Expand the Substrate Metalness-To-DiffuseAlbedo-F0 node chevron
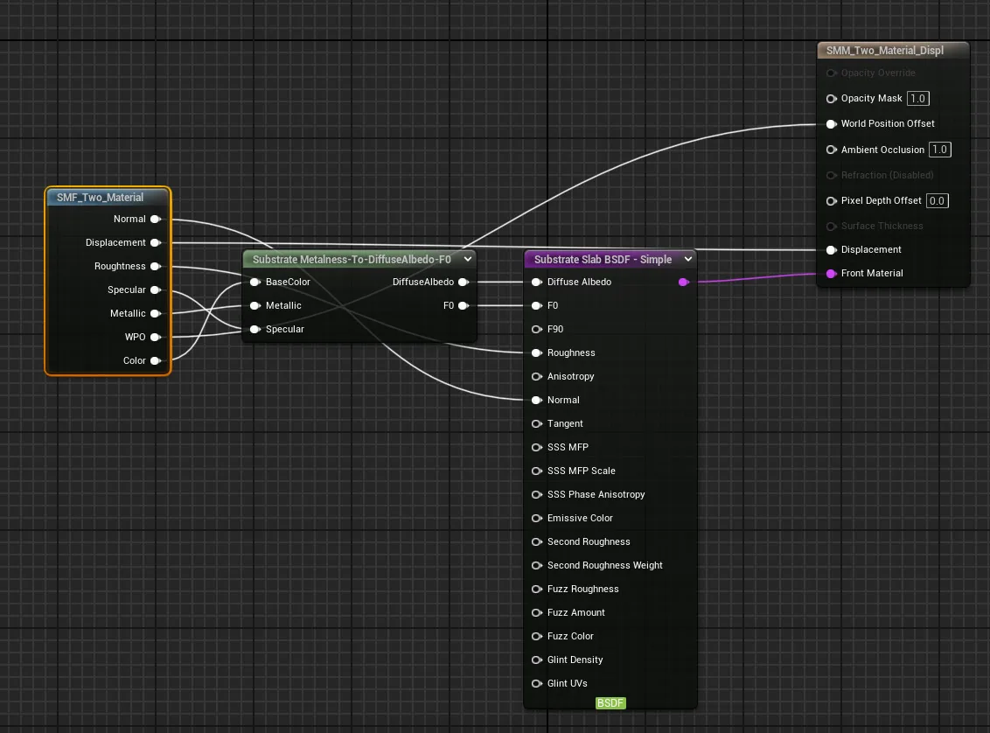Viewport: 990px width, 733px height. pyautogui.click(x=468, y=259)
